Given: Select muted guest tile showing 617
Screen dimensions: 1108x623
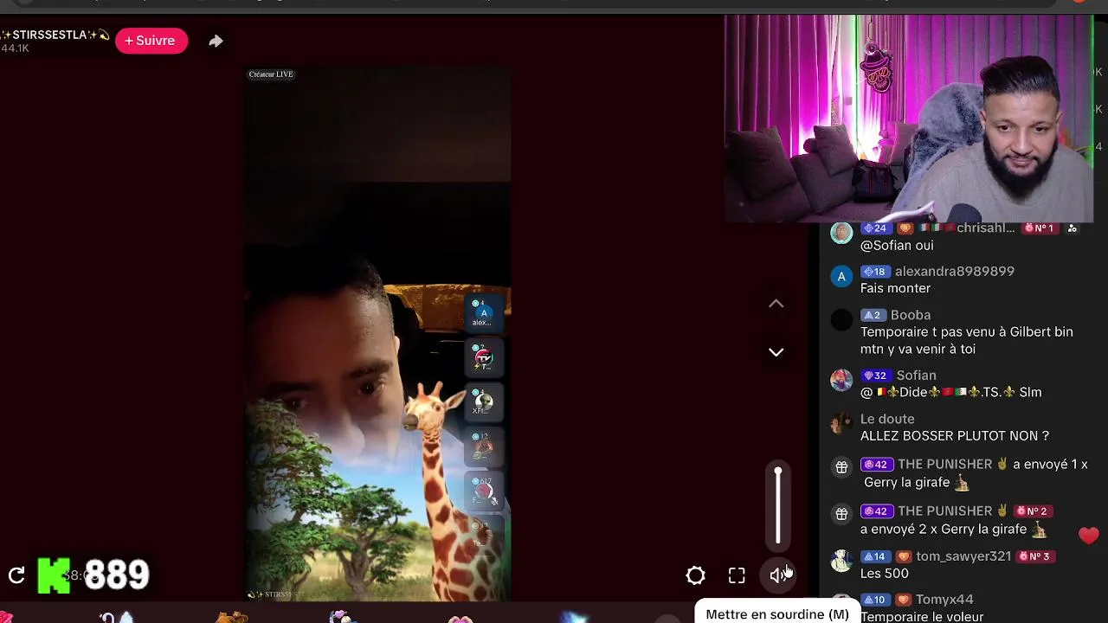Looking at the screenshot, I should [484, 491].
